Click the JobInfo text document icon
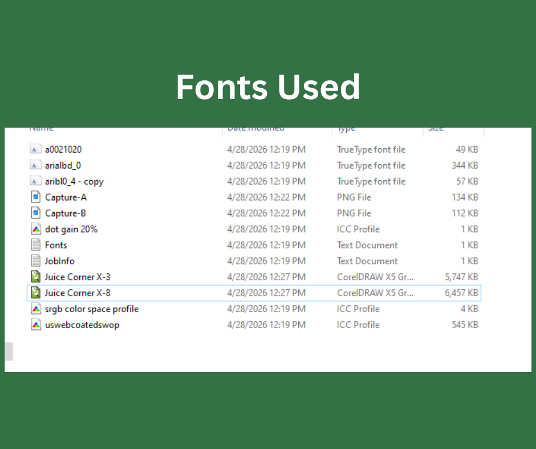This screenshot has width=536, height=449. tap(36, 261)
